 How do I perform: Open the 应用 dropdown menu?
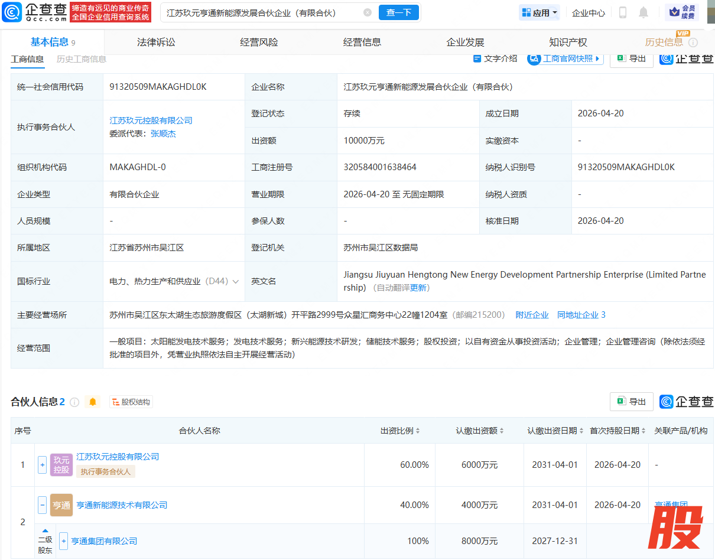(539, 12)
